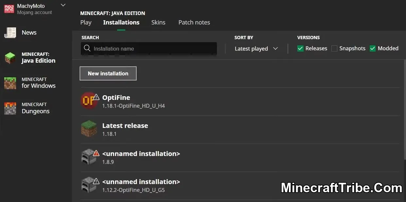Click the MachyMoto account name
This screenshot has width=406, height=202.
pyautogui.click(x=31, y=6)
